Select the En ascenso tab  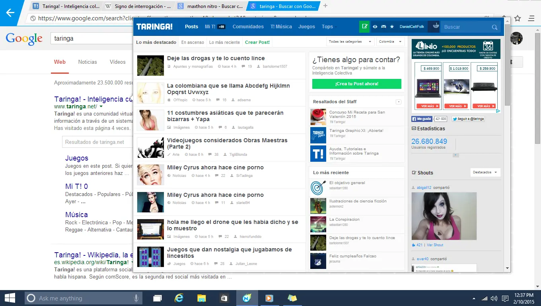click(193, 42)
